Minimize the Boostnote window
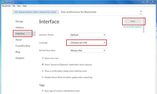 (143, 2)
